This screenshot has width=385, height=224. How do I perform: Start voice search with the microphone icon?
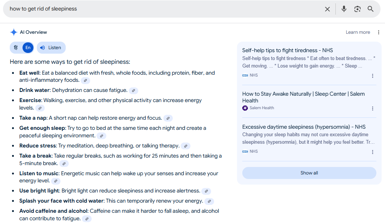pos(344,9)
